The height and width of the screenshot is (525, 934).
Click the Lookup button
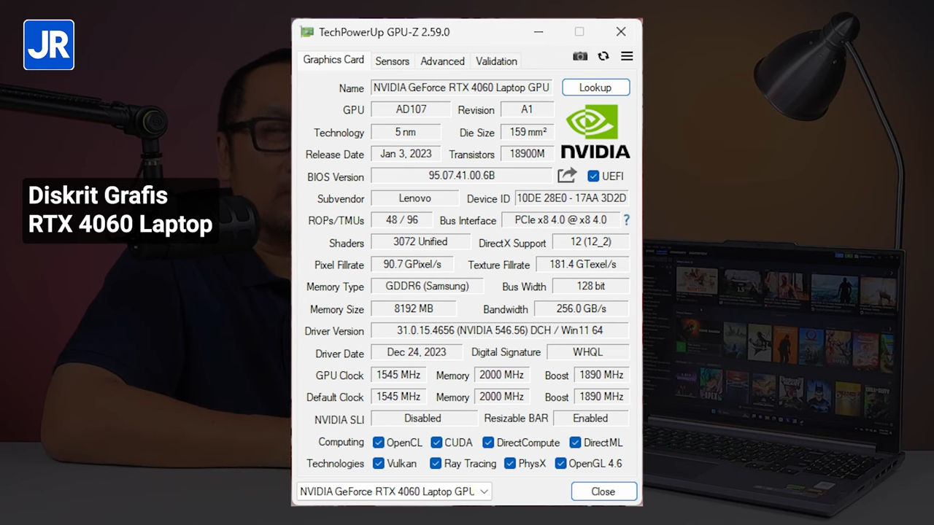coord(595,87)
